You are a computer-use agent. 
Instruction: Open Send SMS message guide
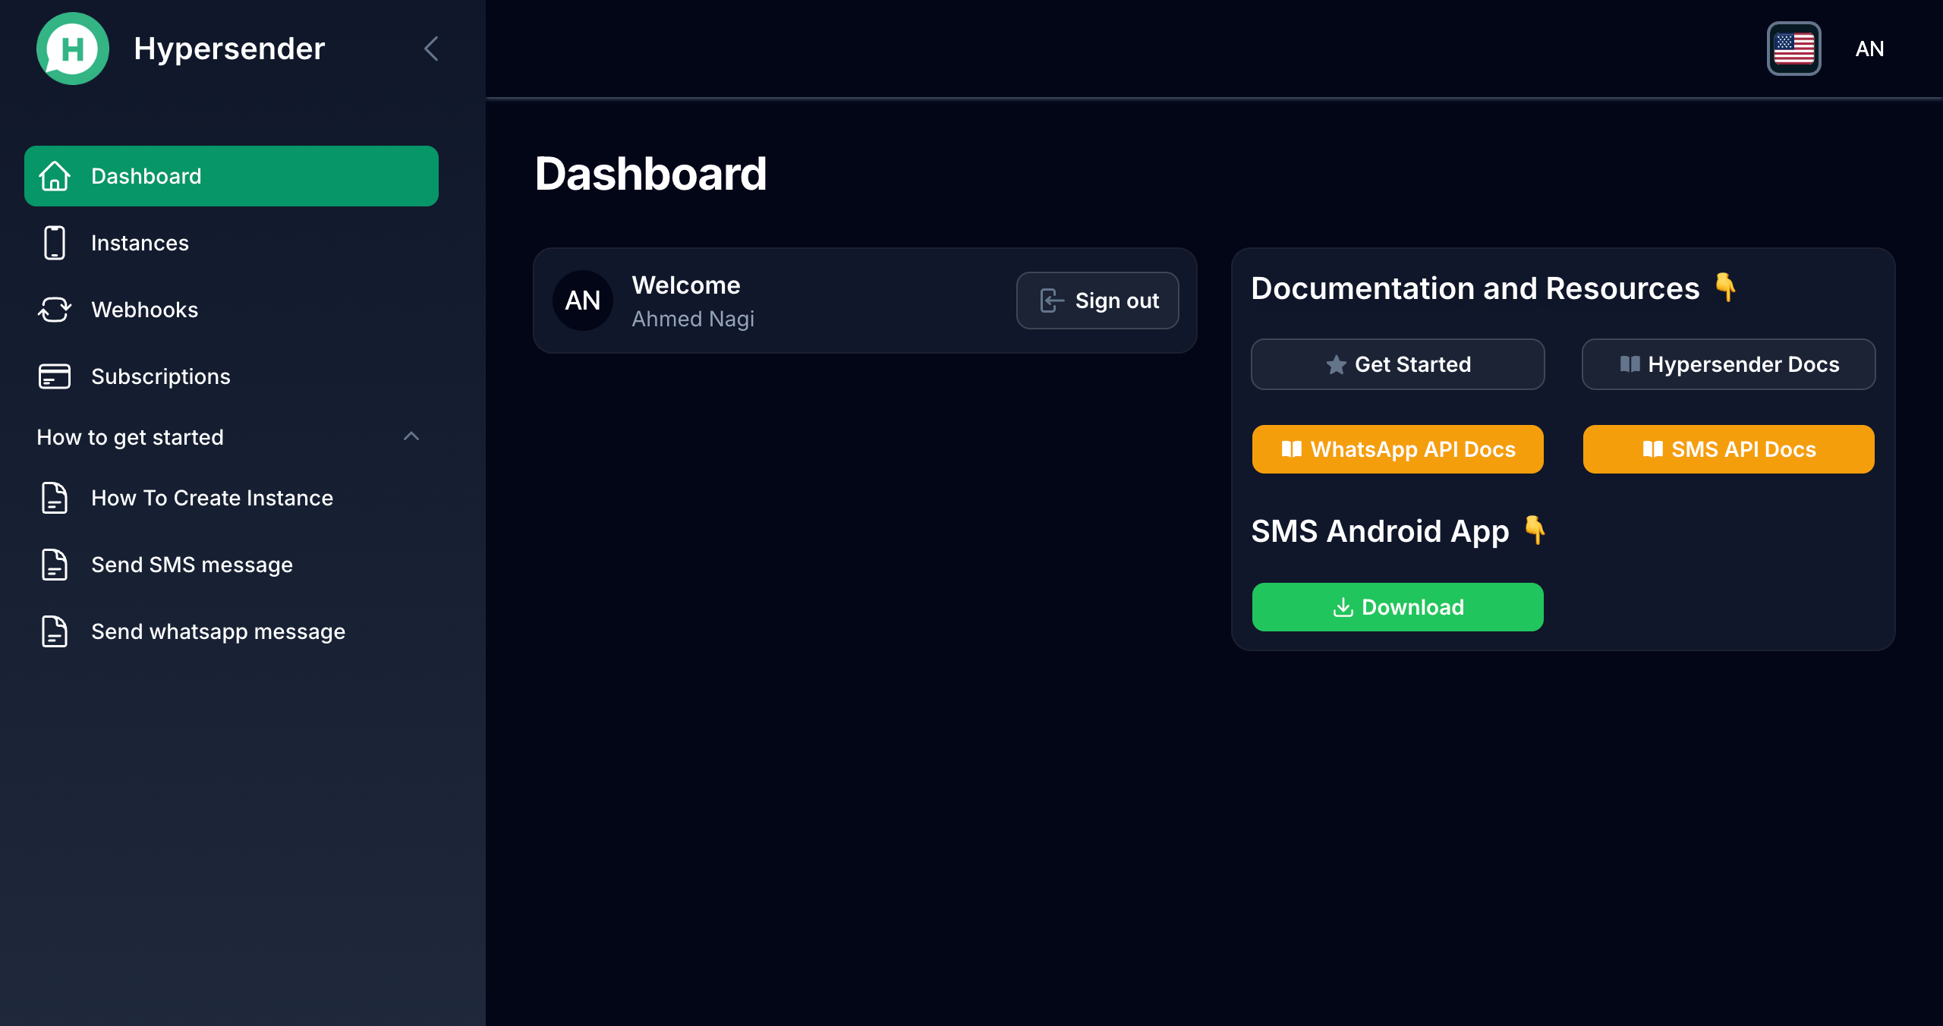[x=231, y=565]
